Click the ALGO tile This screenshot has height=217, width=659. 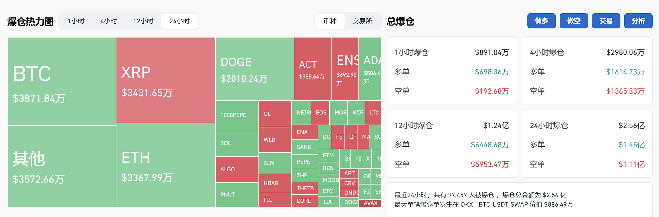click(x=237, y=169)
